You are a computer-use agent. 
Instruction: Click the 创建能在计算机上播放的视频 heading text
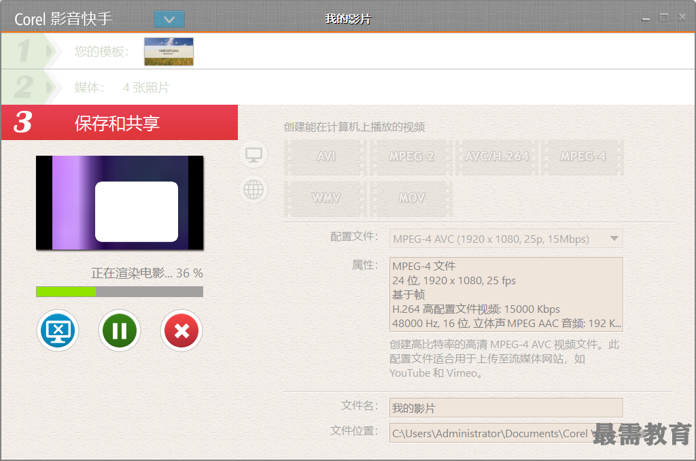pos(354,127)
